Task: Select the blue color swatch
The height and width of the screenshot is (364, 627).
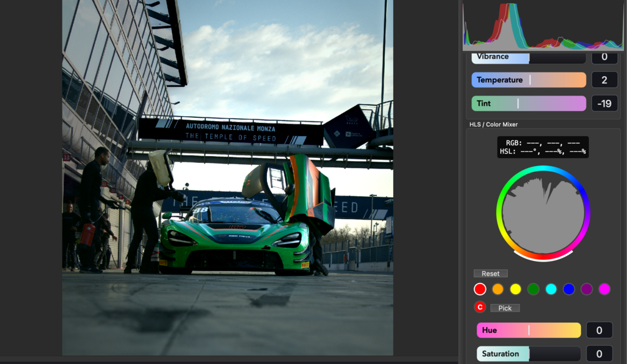Action: (568, 289)
